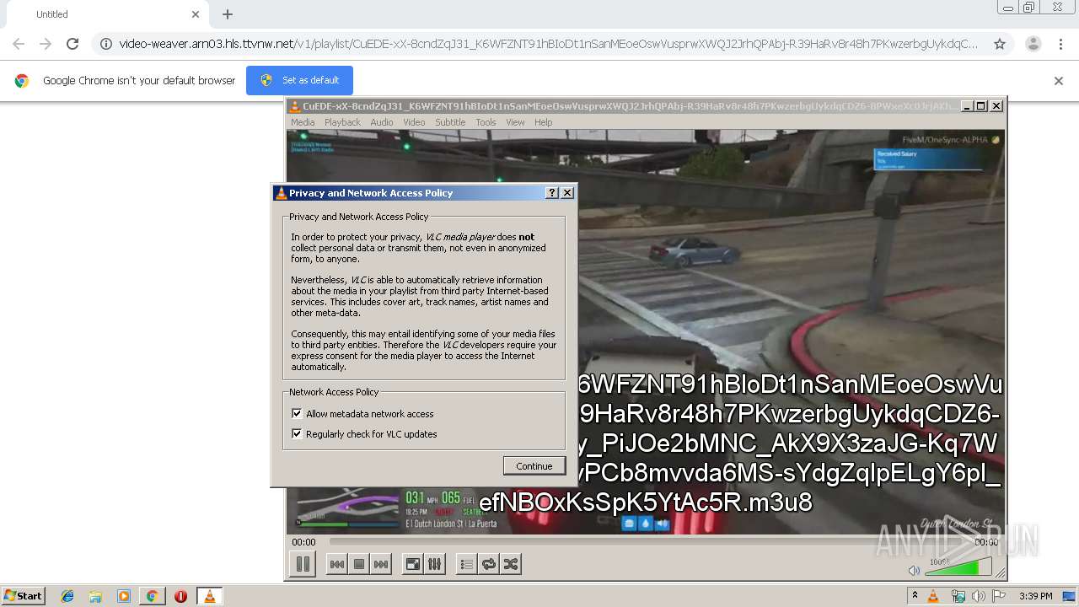Image resolution: width=1079 pixels, height=607 pixels.
Task: Open the VLC View menu
Action: click(515, 122)
